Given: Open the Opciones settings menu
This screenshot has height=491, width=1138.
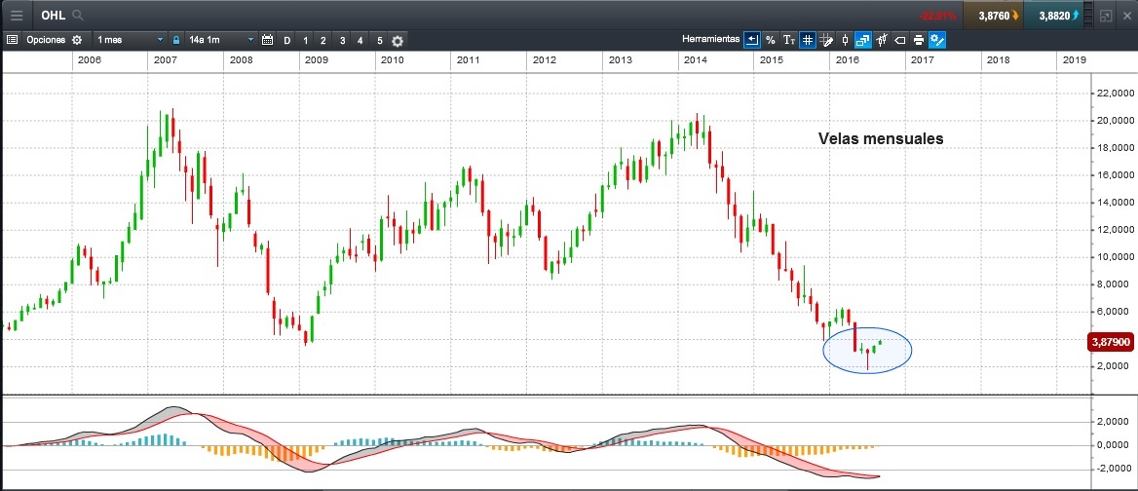Looking at the screenshot, I should (45, 40).
